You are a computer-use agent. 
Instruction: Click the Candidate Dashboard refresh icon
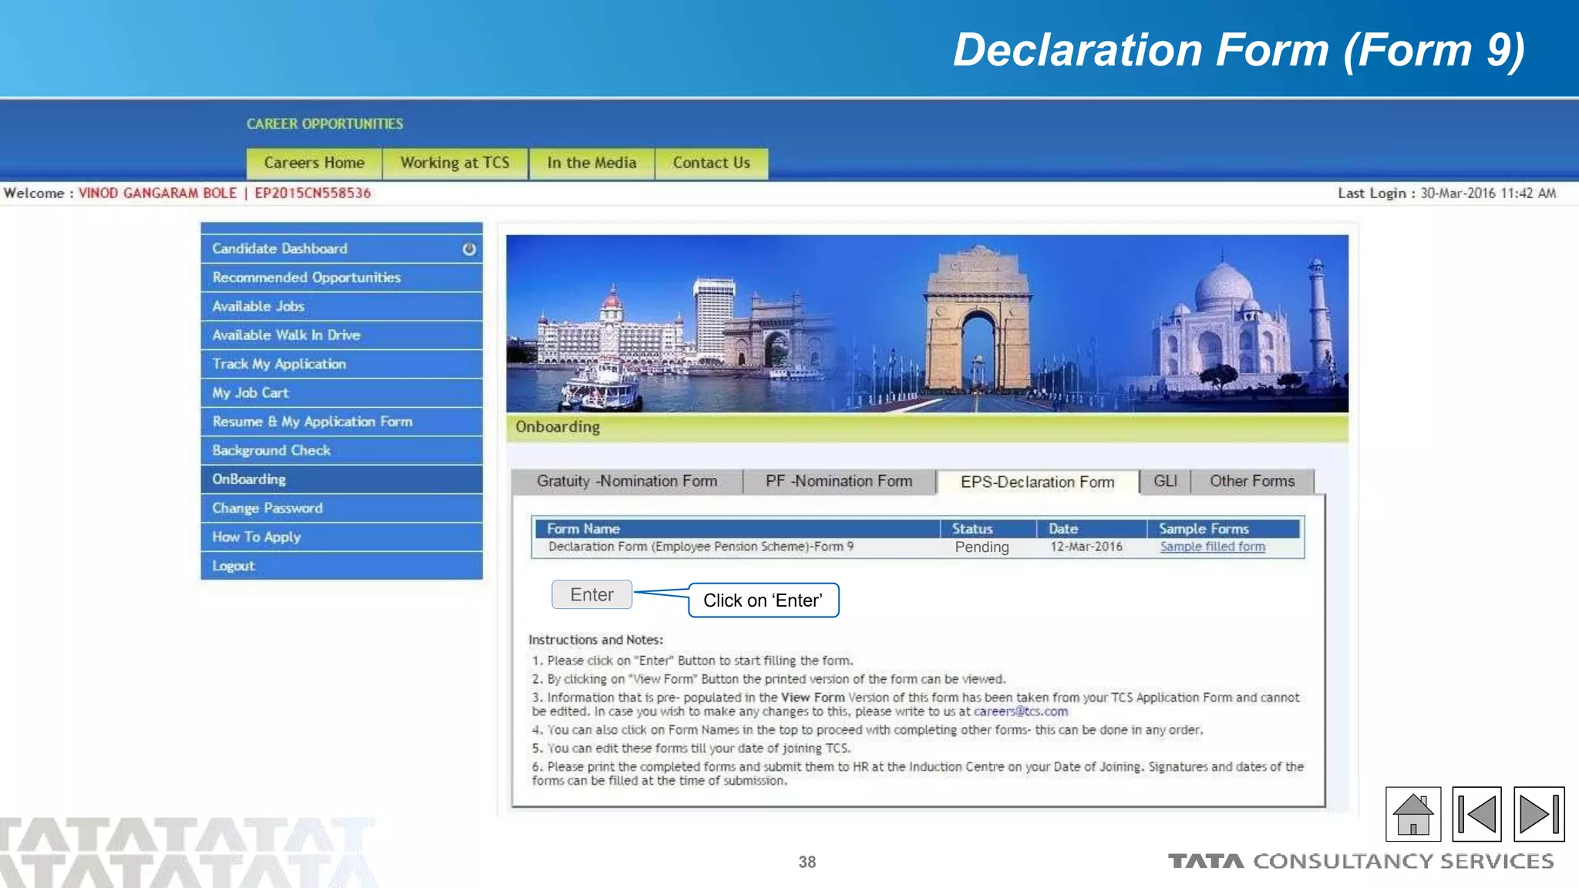tap(469, 249)
